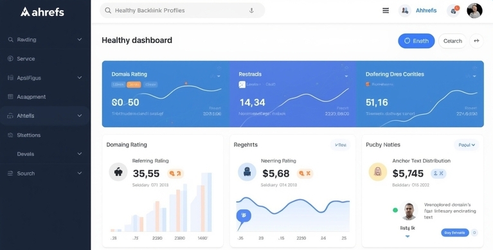Select the third pill tab under Domais Rating

pyautogui.click(x=150, y=84)
